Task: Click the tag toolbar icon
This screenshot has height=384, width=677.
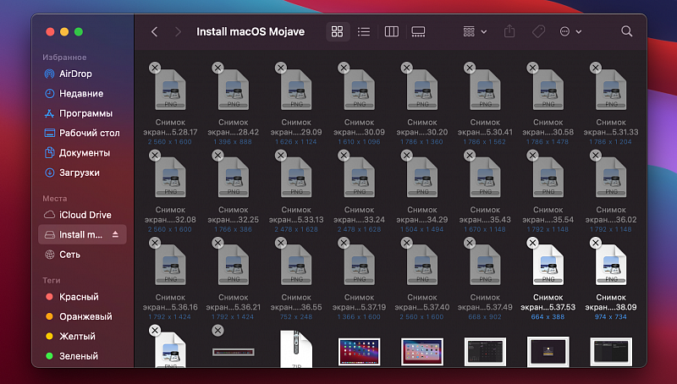Action: (x=537, y=31)
